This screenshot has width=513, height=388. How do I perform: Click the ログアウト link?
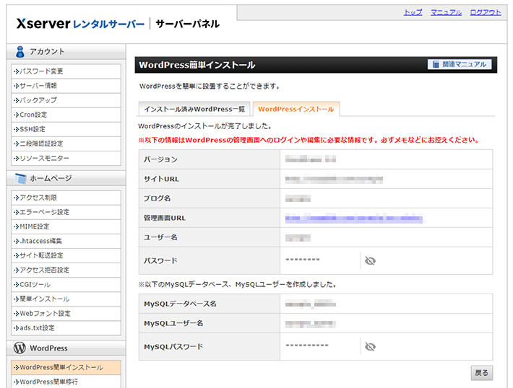point(486,12)
